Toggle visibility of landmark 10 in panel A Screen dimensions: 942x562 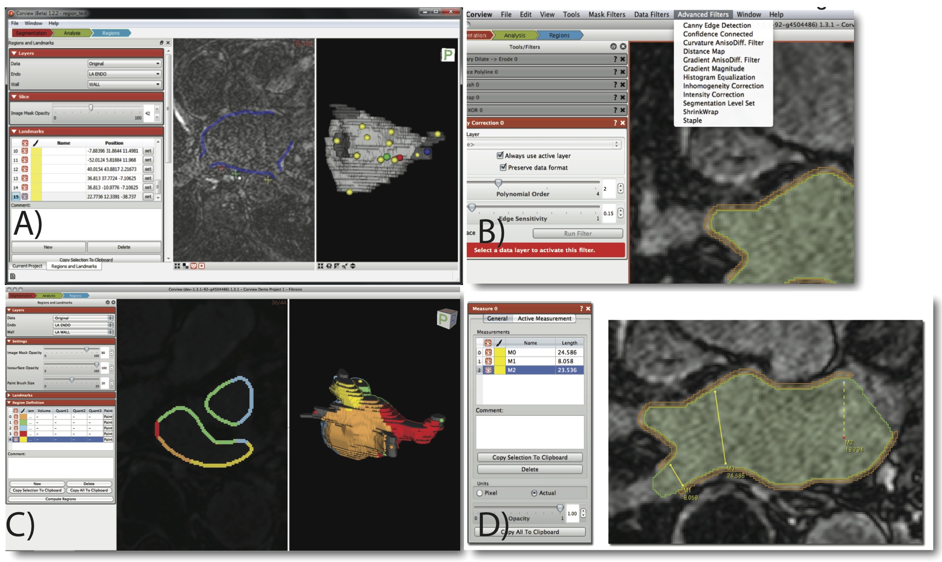point(24,151)
